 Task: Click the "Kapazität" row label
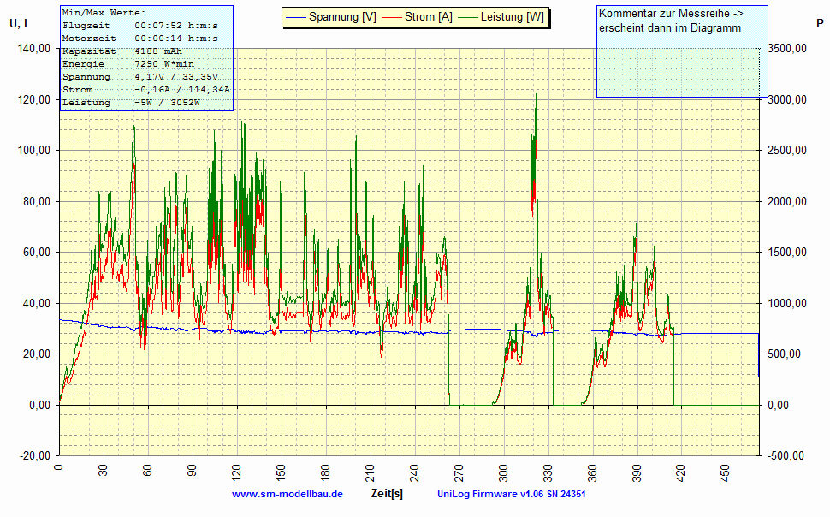(x=89, y=51)
